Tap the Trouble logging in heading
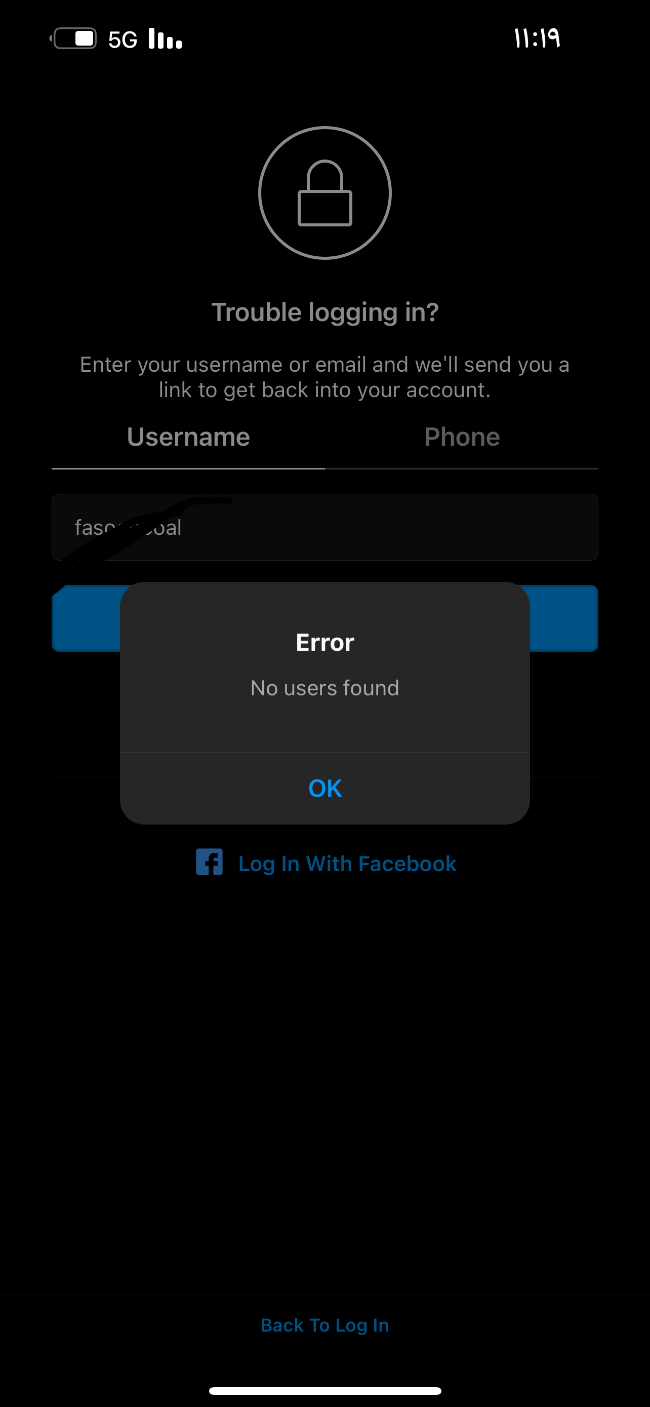Screen dimensions: 650x1407 click(x=324, y=312)
